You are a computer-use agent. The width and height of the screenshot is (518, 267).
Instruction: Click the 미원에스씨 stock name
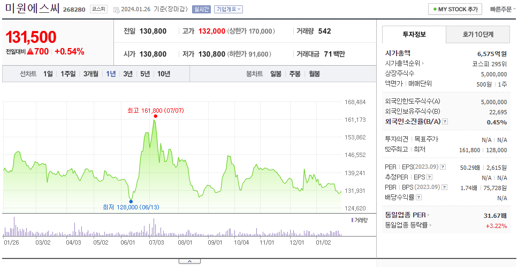pyautogui.click(x=32, y=9)
